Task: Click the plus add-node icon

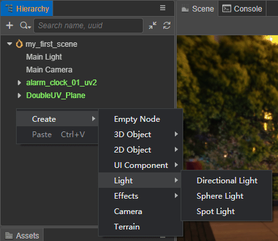Action: pyautogui.click(x=10, y=26)
